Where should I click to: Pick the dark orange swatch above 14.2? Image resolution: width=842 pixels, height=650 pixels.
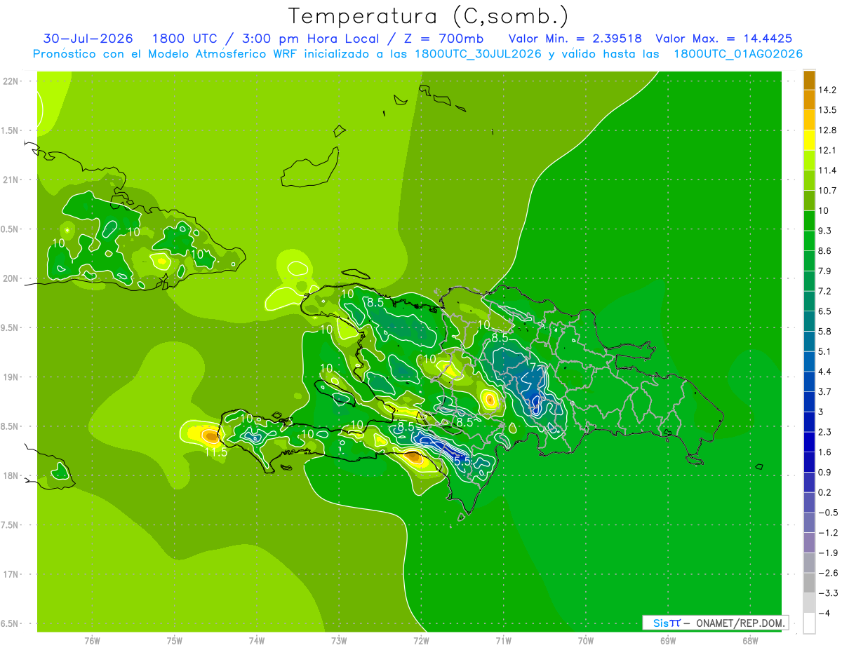click(x=809, y=80)
